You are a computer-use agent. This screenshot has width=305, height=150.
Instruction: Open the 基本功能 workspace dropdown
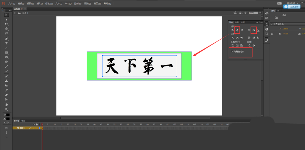click(292, 3)
